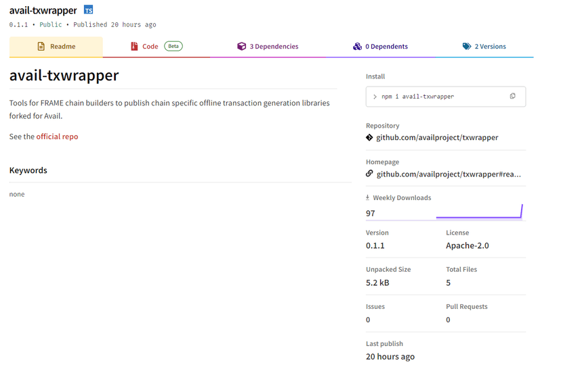Select the Apache-2.0 license text
This screenshot has height=367, width=561.
tap(467, 245)
